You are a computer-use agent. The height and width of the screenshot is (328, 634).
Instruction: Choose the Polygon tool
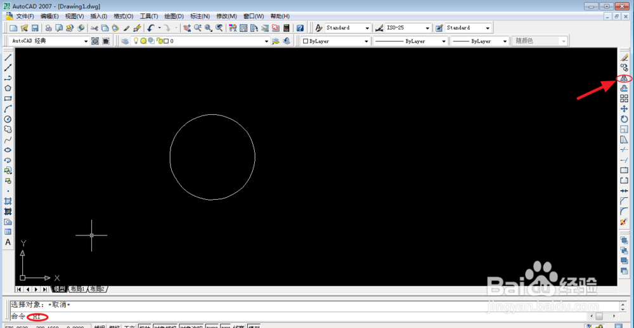click(x=8, y=88)
